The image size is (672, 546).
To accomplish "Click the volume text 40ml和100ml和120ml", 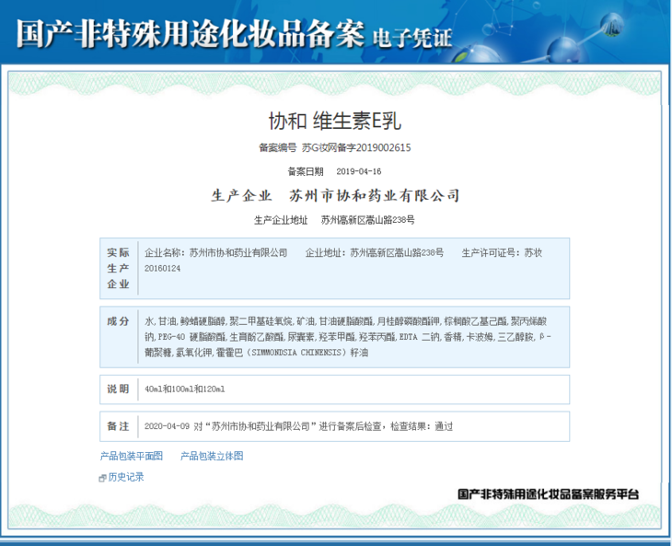I will click(x=185, y=389).
